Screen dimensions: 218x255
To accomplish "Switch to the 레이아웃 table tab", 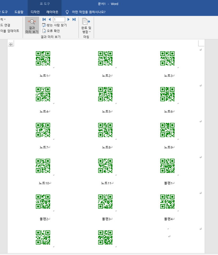I will coord(52,12).
